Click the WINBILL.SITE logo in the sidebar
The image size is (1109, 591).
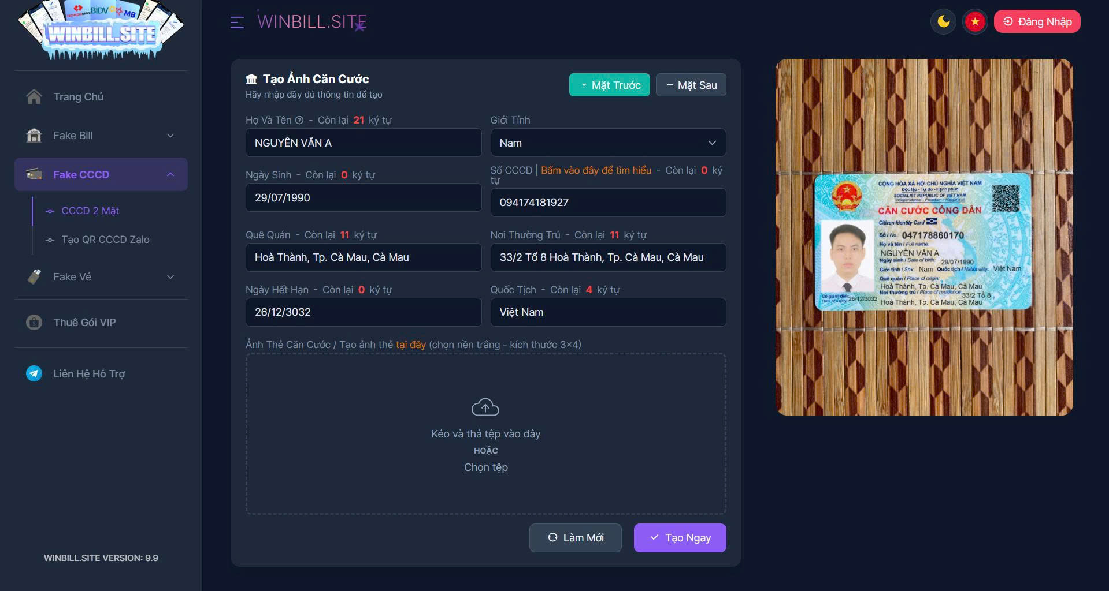tap(101, 31)
